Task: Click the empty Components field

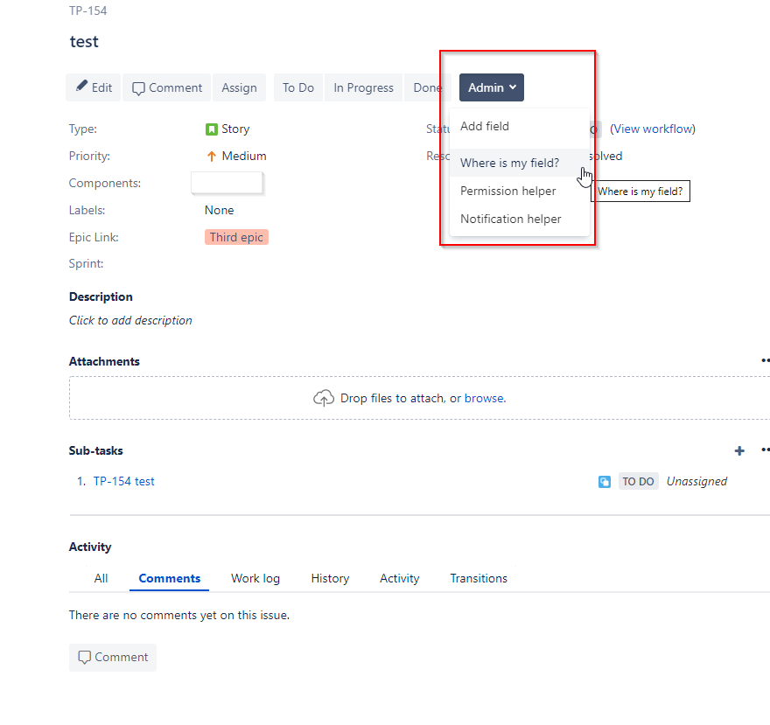Action: [x=227, y=183]
